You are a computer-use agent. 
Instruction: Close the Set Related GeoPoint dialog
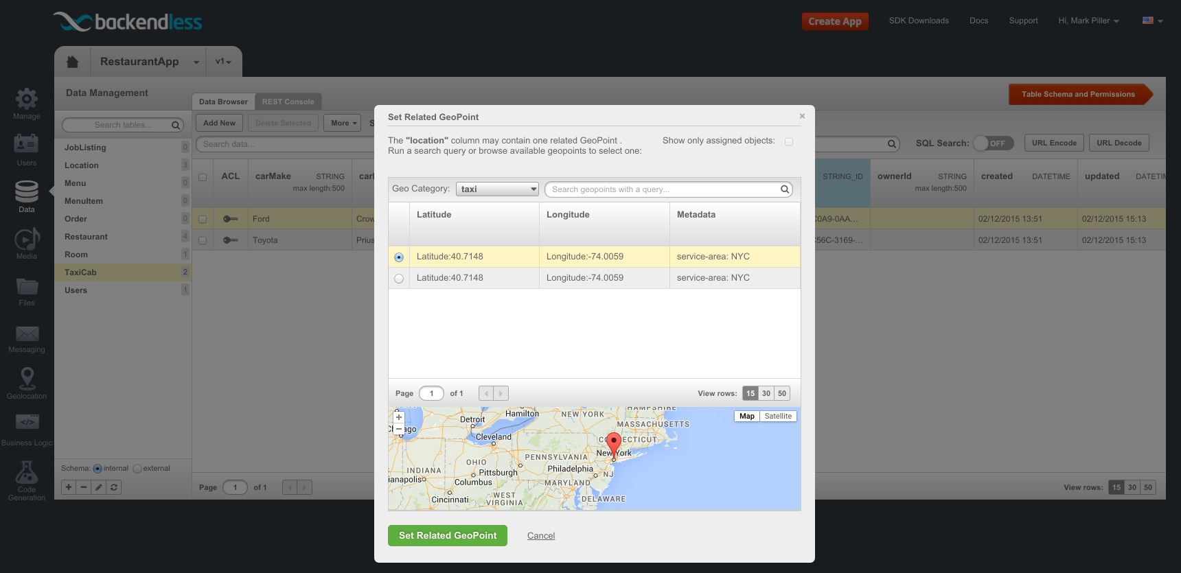[802, 116]
